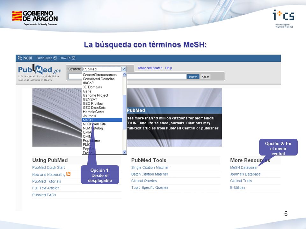Open the E-Utilities link
This screenshot has height=229, width=306.
pos(238,188)
